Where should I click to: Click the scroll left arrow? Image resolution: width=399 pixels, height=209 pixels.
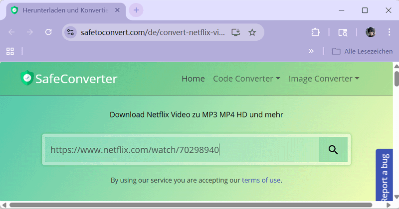[x=4, y=205]
